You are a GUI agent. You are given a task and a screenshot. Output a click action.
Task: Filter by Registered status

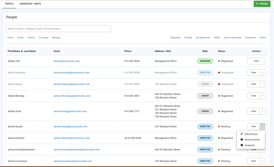point(175,38)
